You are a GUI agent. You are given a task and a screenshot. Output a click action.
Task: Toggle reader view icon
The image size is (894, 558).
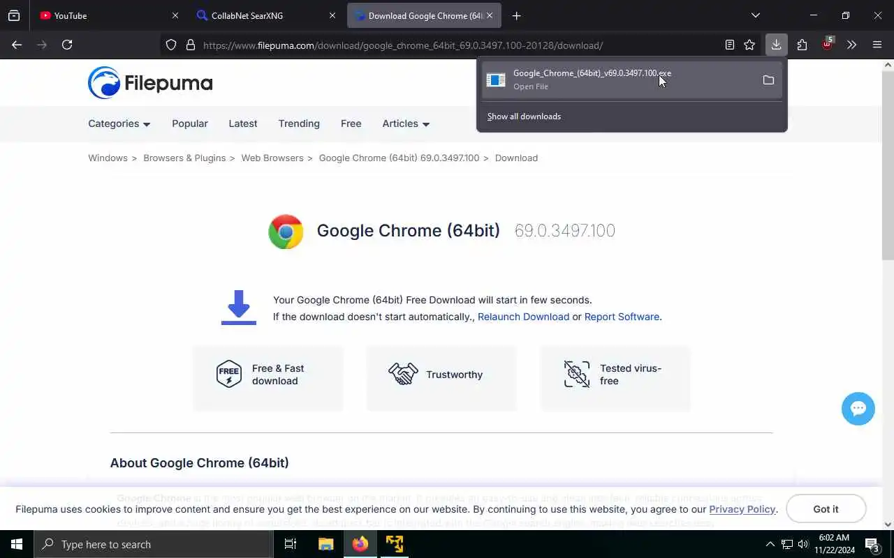pyautogui.click(x=729, y=45)
